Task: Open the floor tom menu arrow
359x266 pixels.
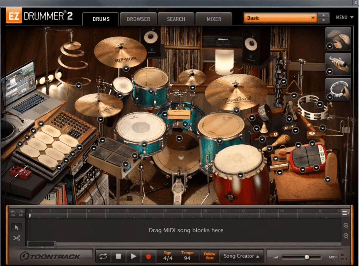Action: [220, 141]
